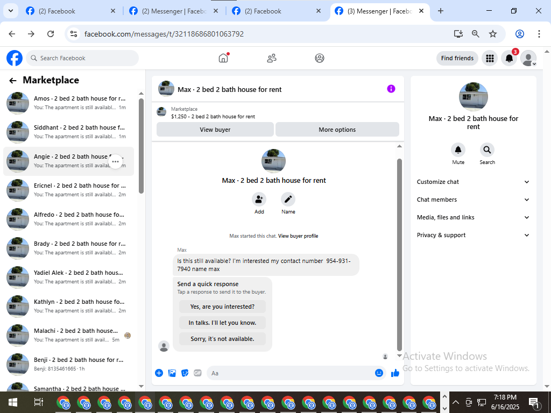Screen dimensions: 551x413
Task: Open the Siddhant conversation
Action: tap(68, 132)
